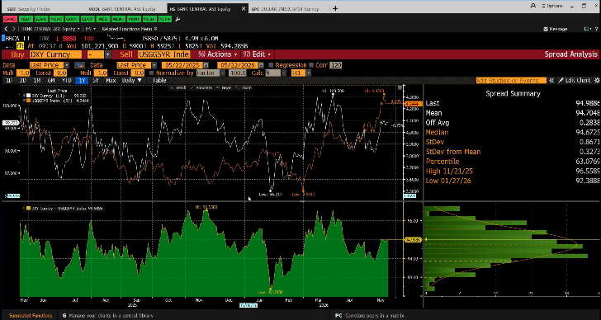The width and height of the screenshot is (601, 320).
Task: Go forward with the right arrow navigation icon
Action: (14, 29)
